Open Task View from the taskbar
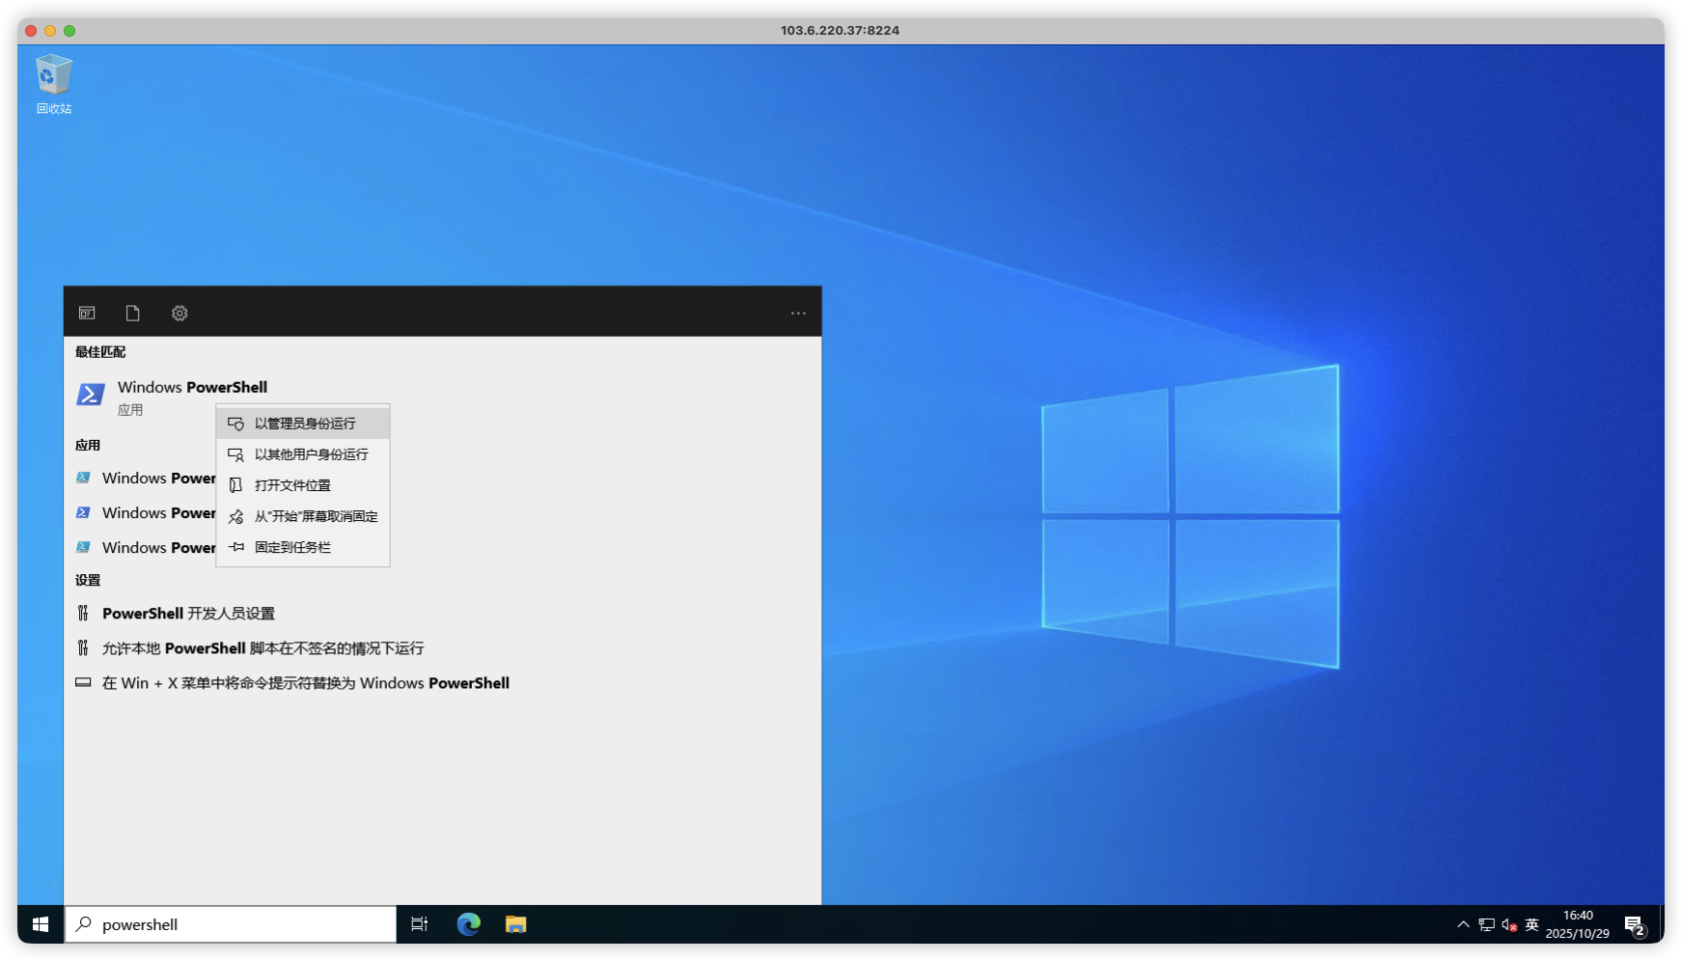 (x=419, y=924)
